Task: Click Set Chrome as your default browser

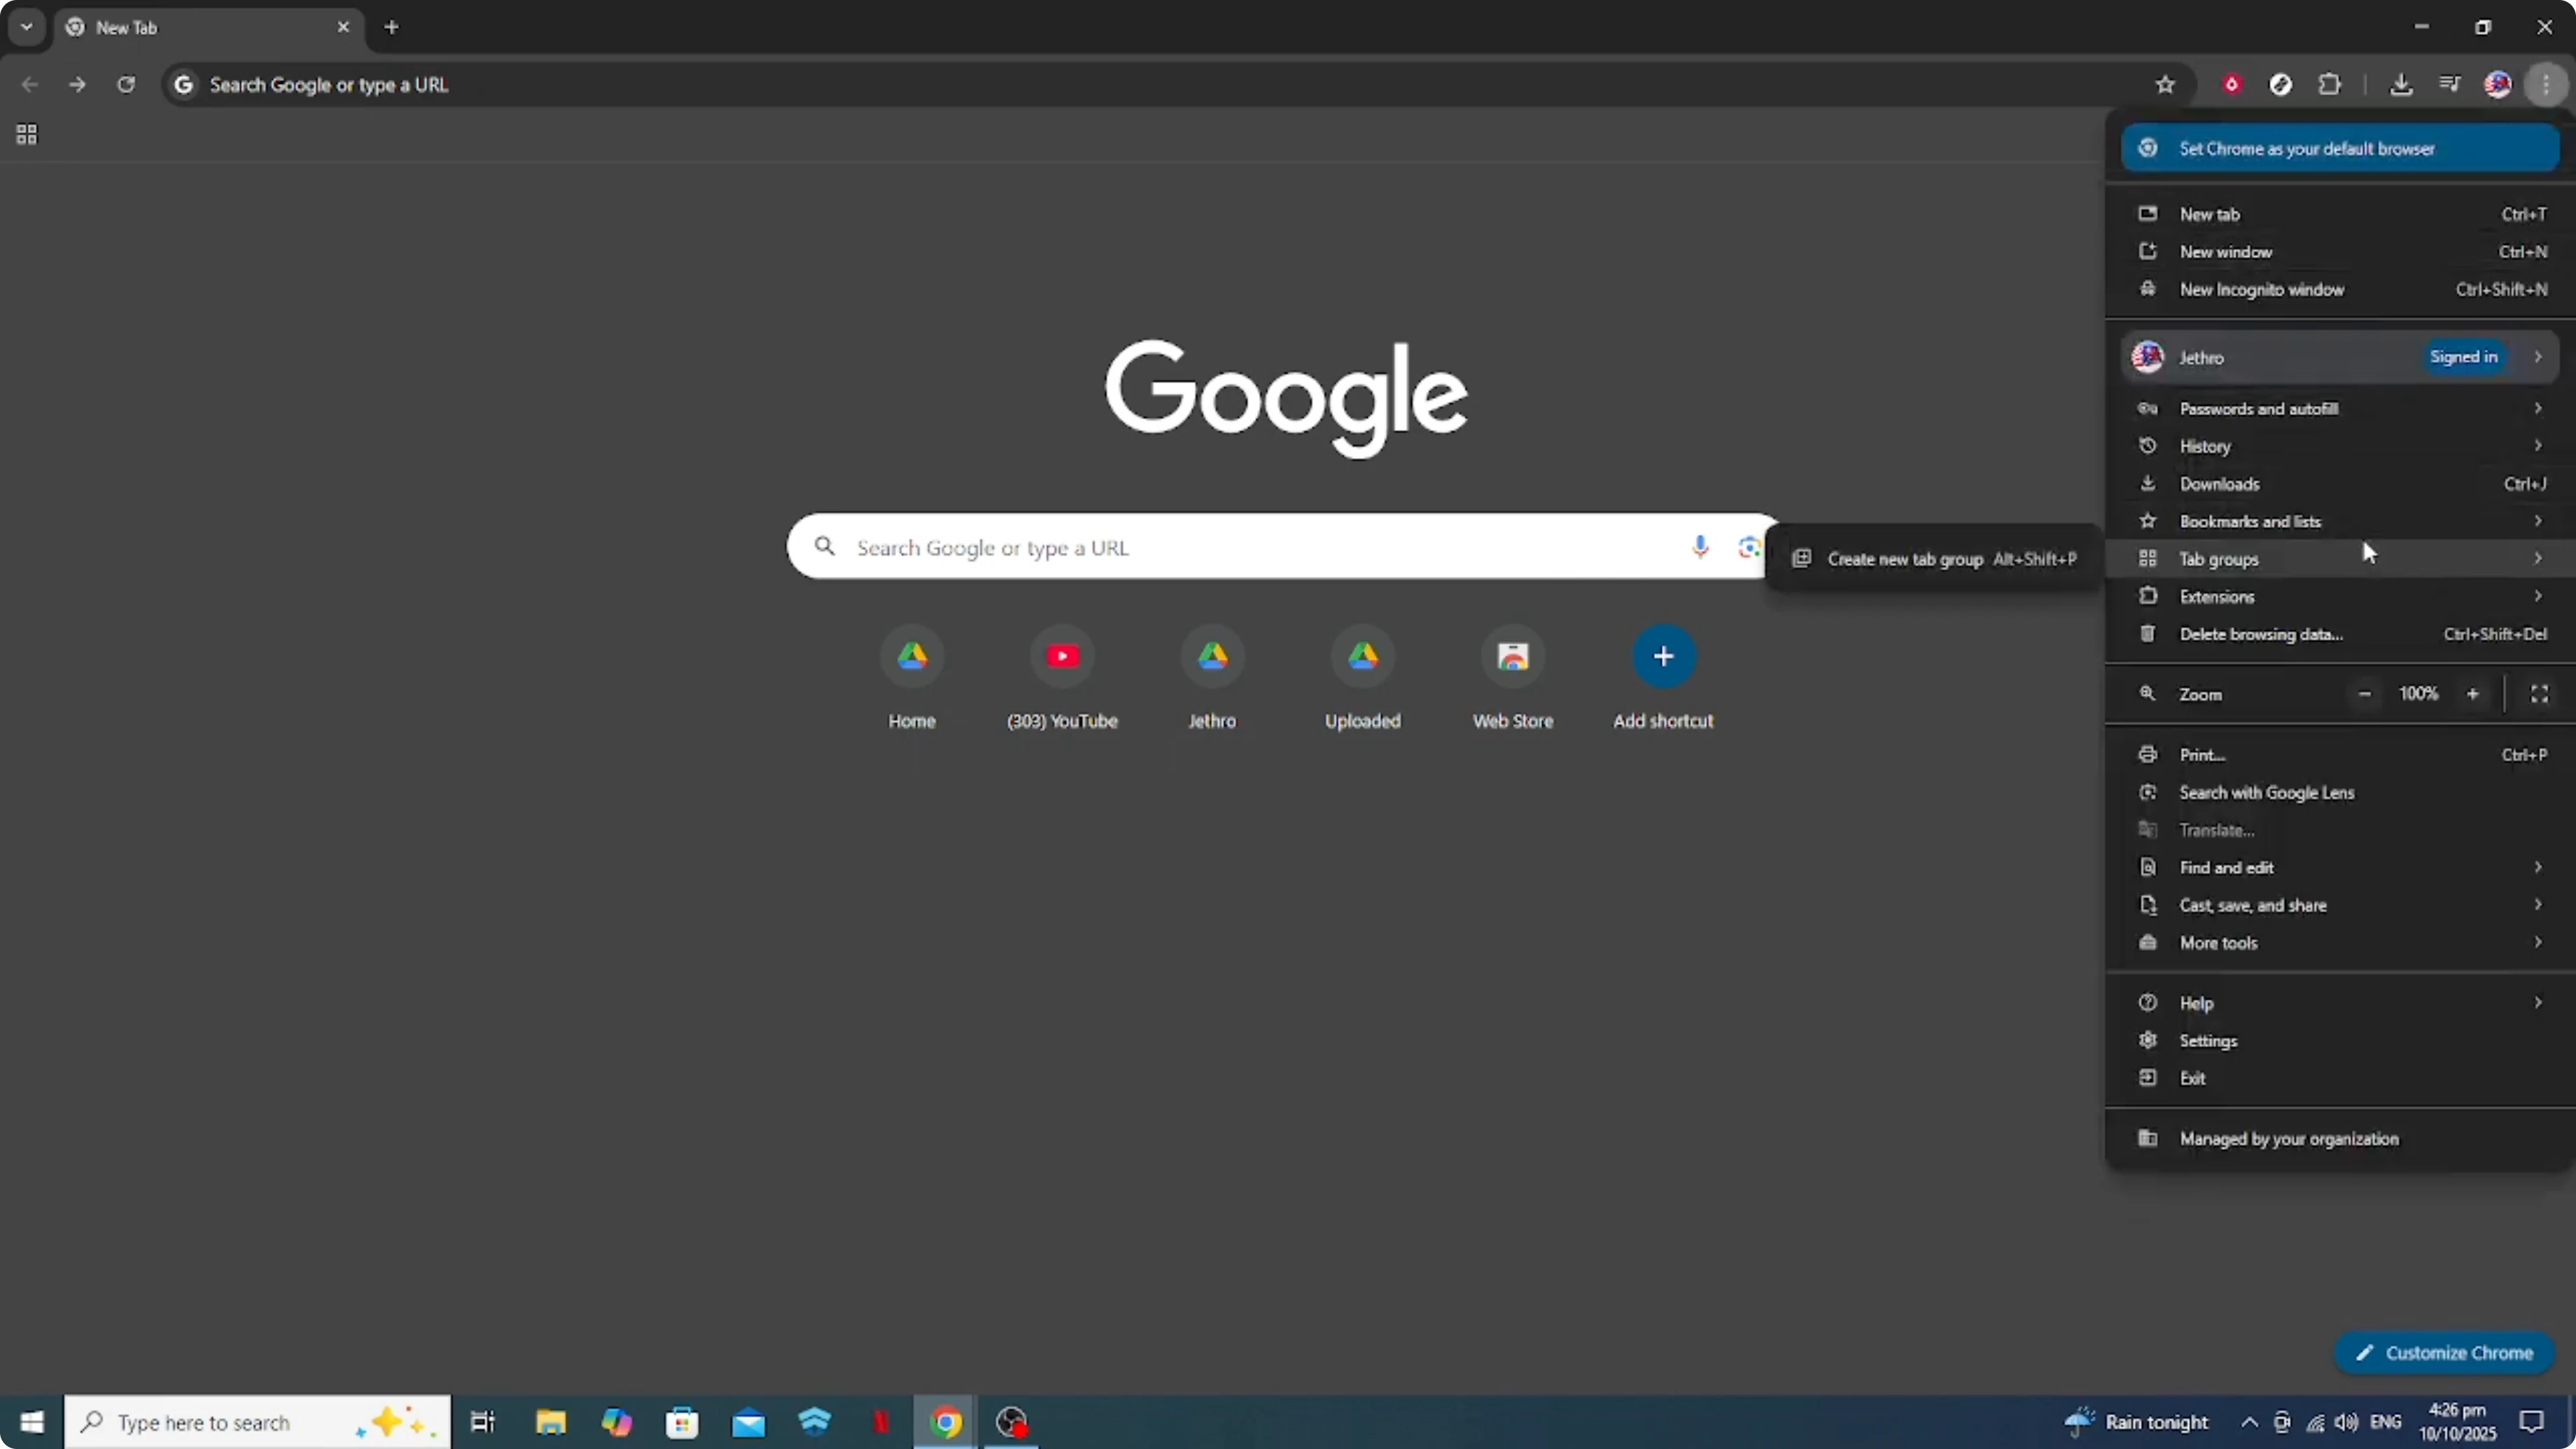Action: pyautogui.click(x=2339, y=148)
